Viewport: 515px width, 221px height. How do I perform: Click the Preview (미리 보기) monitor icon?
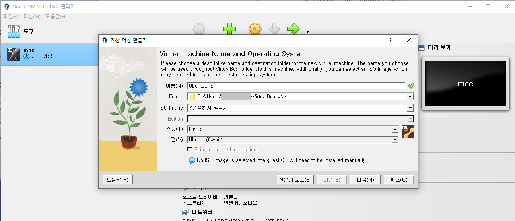pos(422,47)
